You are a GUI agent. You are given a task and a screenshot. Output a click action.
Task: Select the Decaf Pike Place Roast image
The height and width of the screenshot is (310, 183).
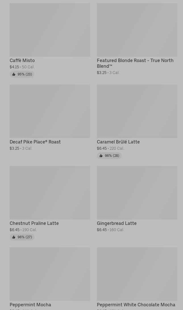tap(50, 111)
